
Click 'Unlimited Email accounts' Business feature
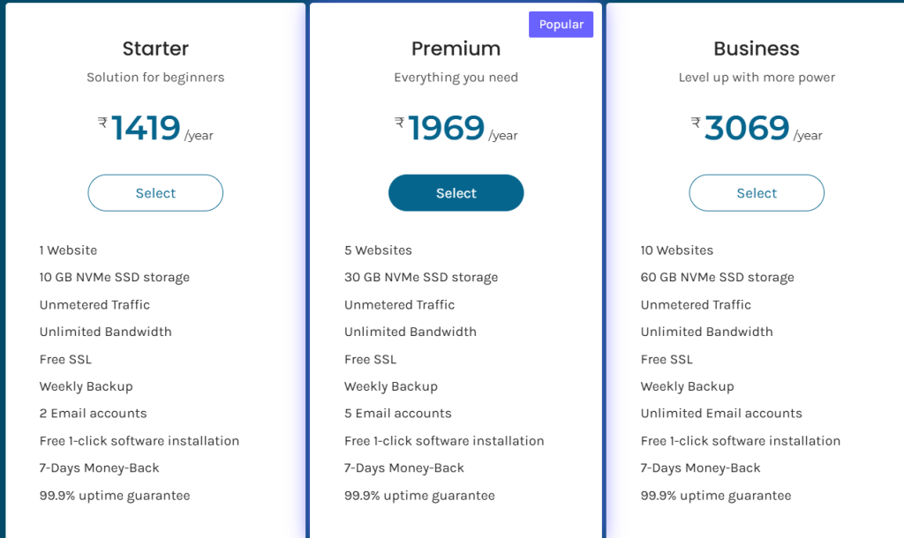721,414
